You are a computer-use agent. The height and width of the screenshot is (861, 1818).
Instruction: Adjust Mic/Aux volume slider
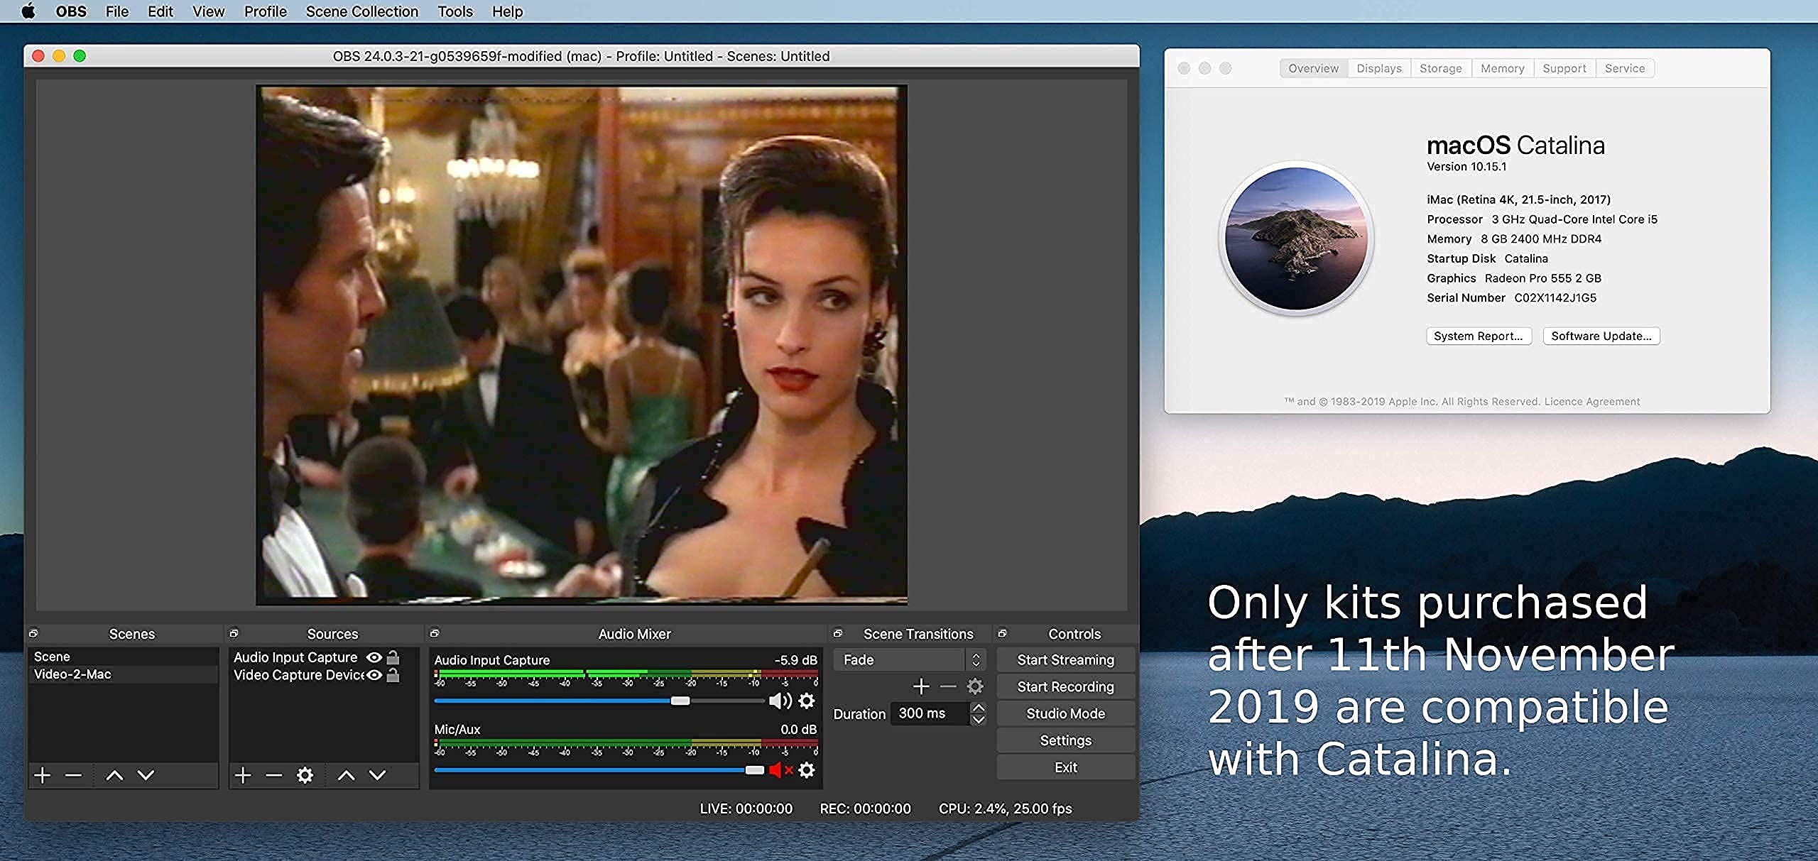pyautogui.click(x=755, y=770)
